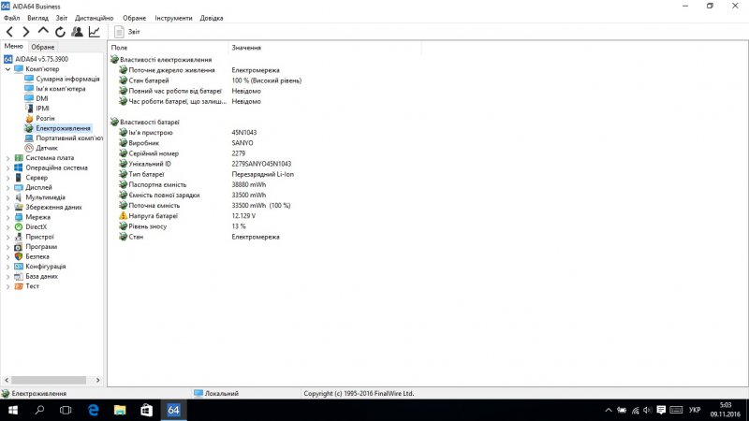
Task: Select Розгін overclock item in tree
Action: (45, 118)
